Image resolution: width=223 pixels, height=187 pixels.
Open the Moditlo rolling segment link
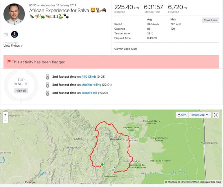[x=91, y=85]
